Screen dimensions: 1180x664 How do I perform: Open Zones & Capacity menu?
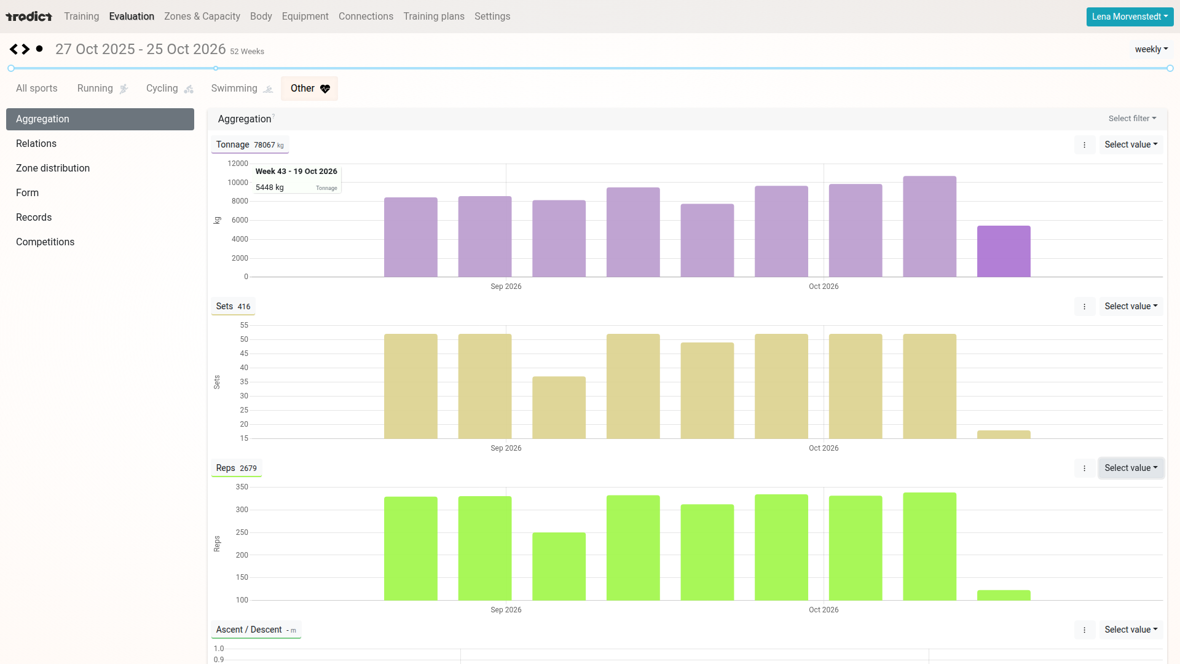[202, 17]
